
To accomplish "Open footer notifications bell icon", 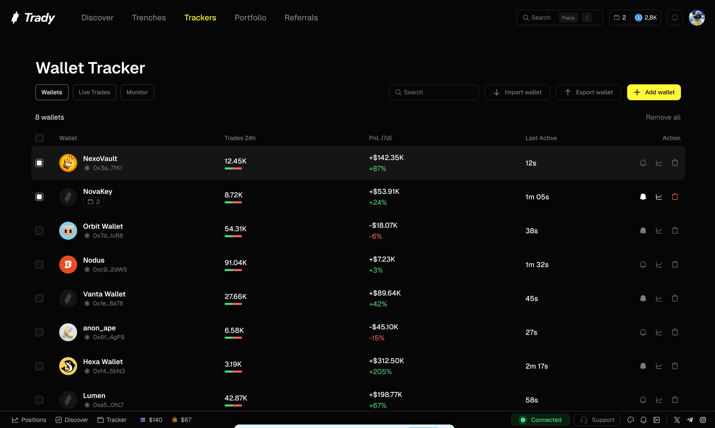I will [x=643, y=420].
